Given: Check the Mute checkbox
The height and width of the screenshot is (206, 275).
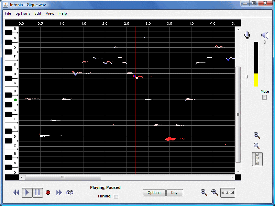Looking at the screenshot, I should point(265,98).
